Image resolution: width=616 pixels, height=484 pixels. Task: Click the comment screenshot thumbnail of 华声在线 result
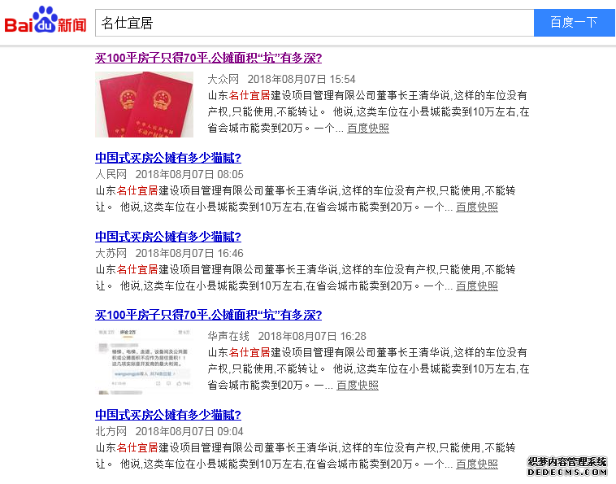coord(144,361)
